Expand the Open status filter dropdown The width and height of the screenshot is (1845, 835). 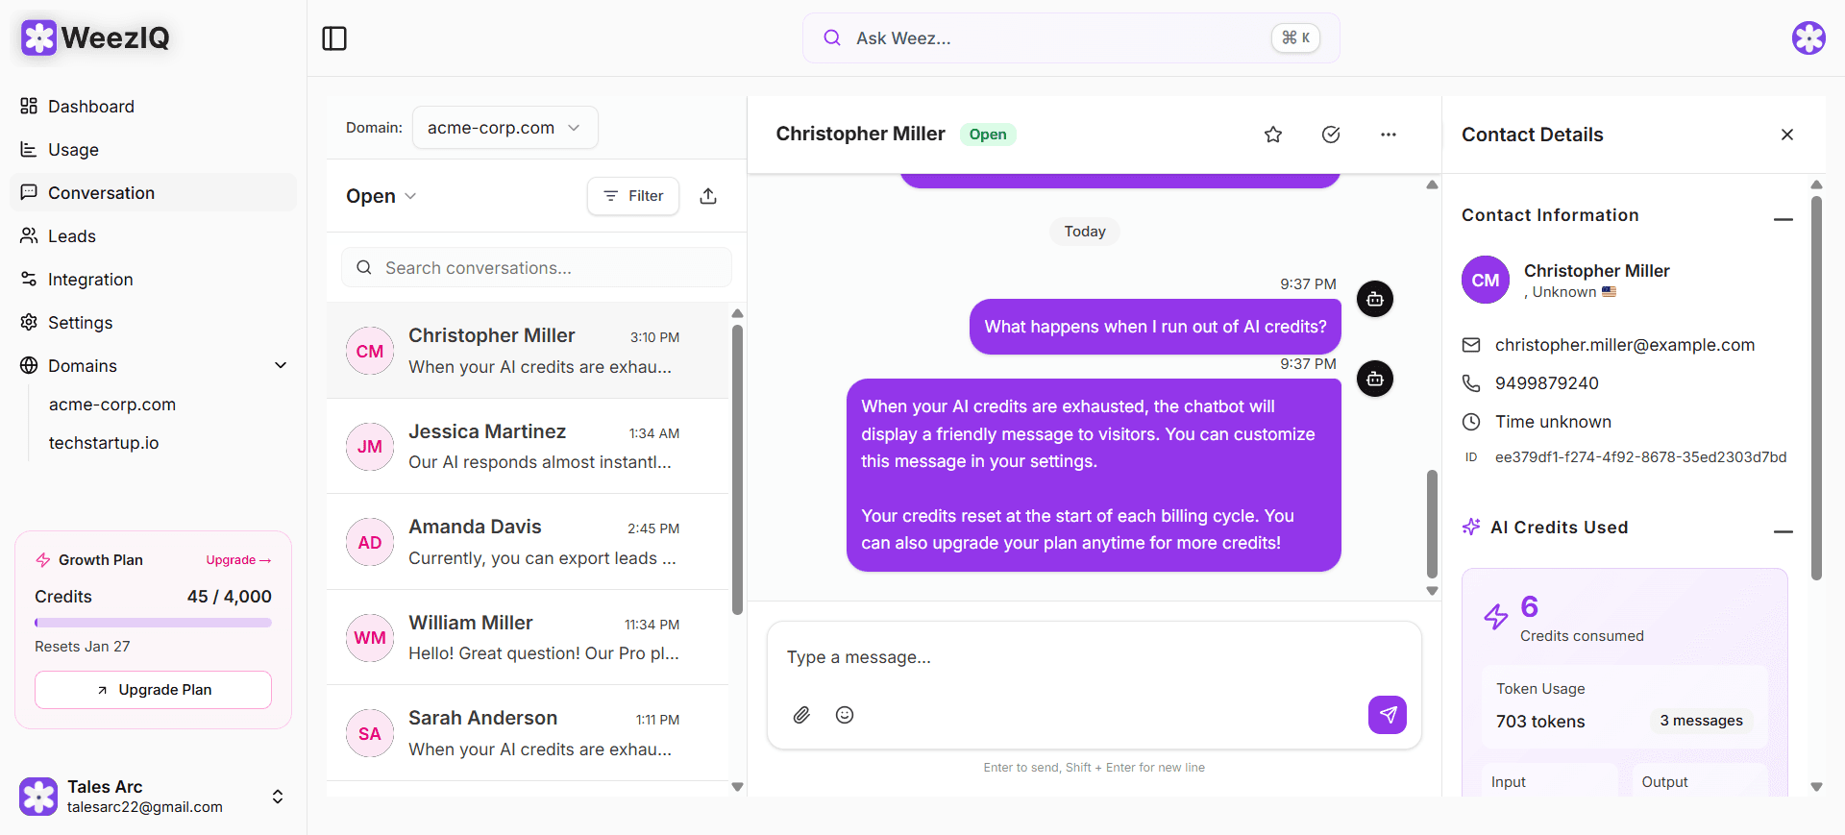click(381, 196)
